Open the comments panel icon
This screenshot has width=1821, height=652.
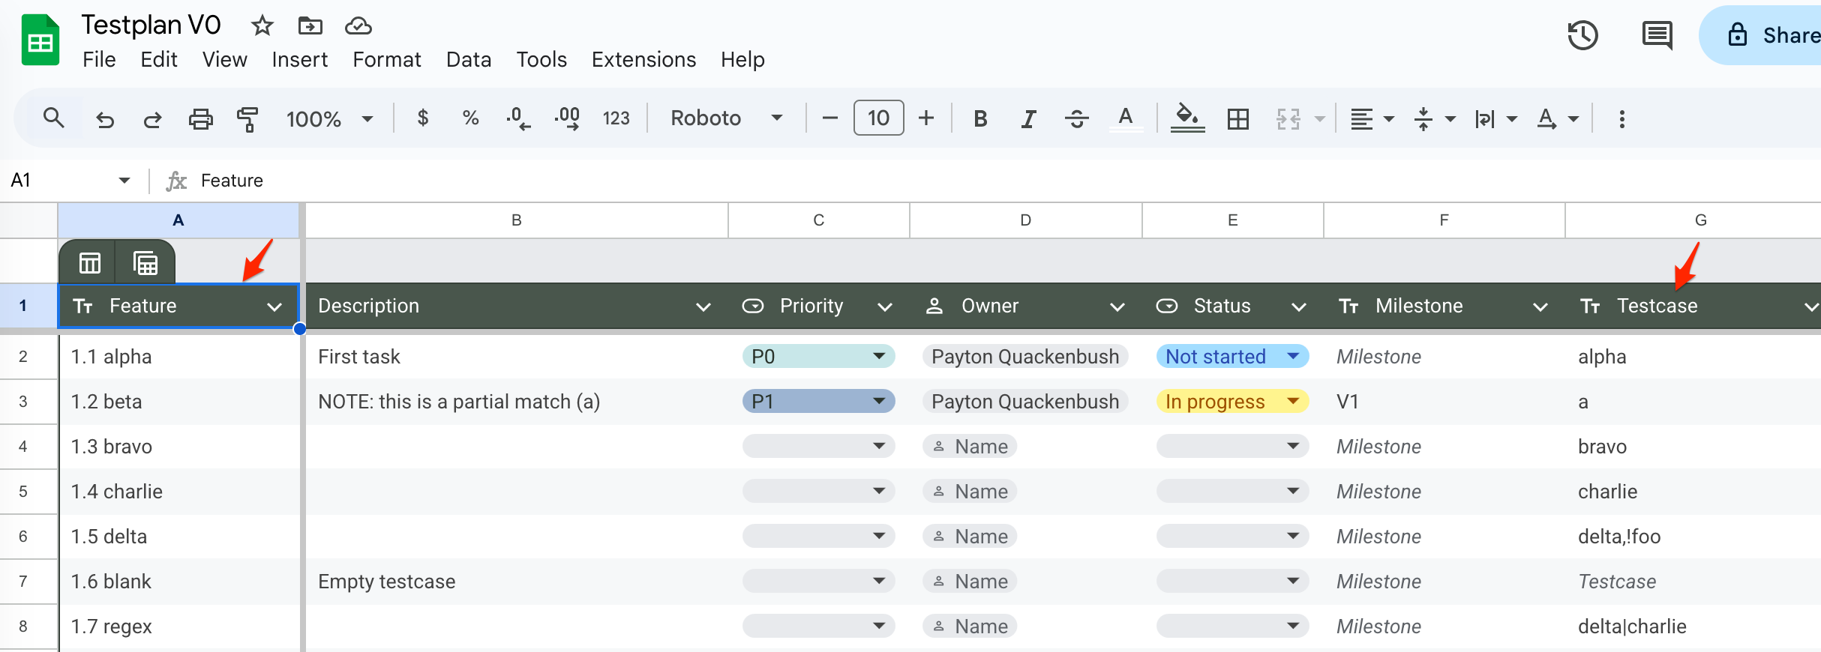1657,35
